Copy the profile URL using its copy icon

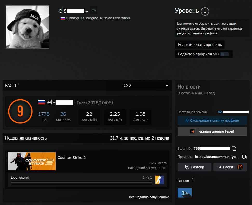tap(244, 157)
